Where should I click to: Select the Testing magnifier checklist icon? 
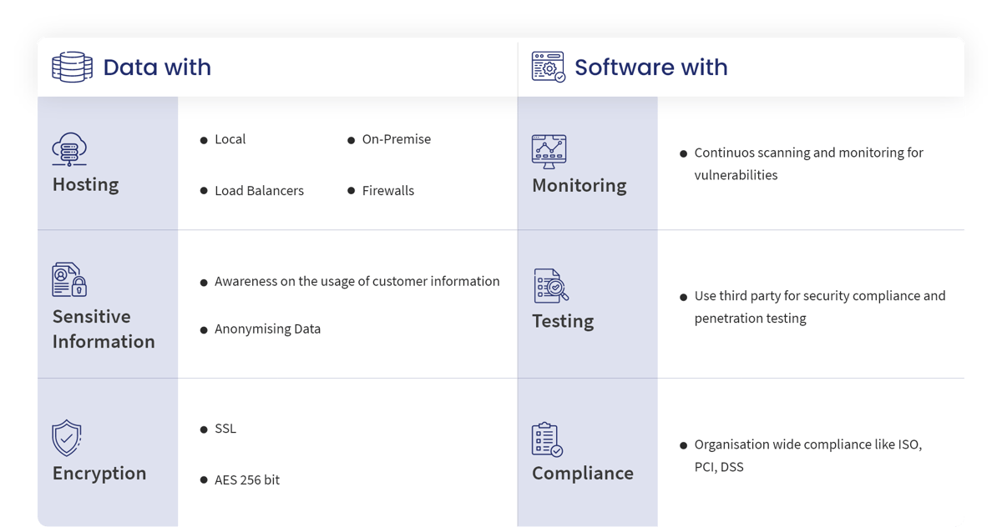(551, 286)
